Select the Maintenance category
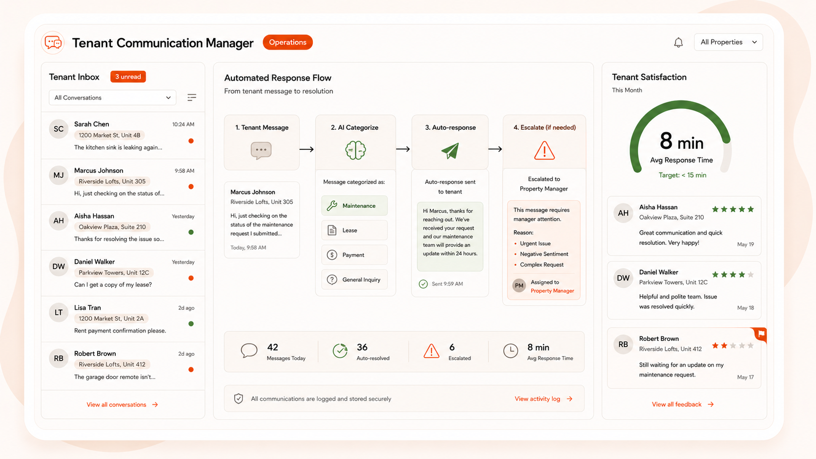816x459 pixels. [354, 206]
